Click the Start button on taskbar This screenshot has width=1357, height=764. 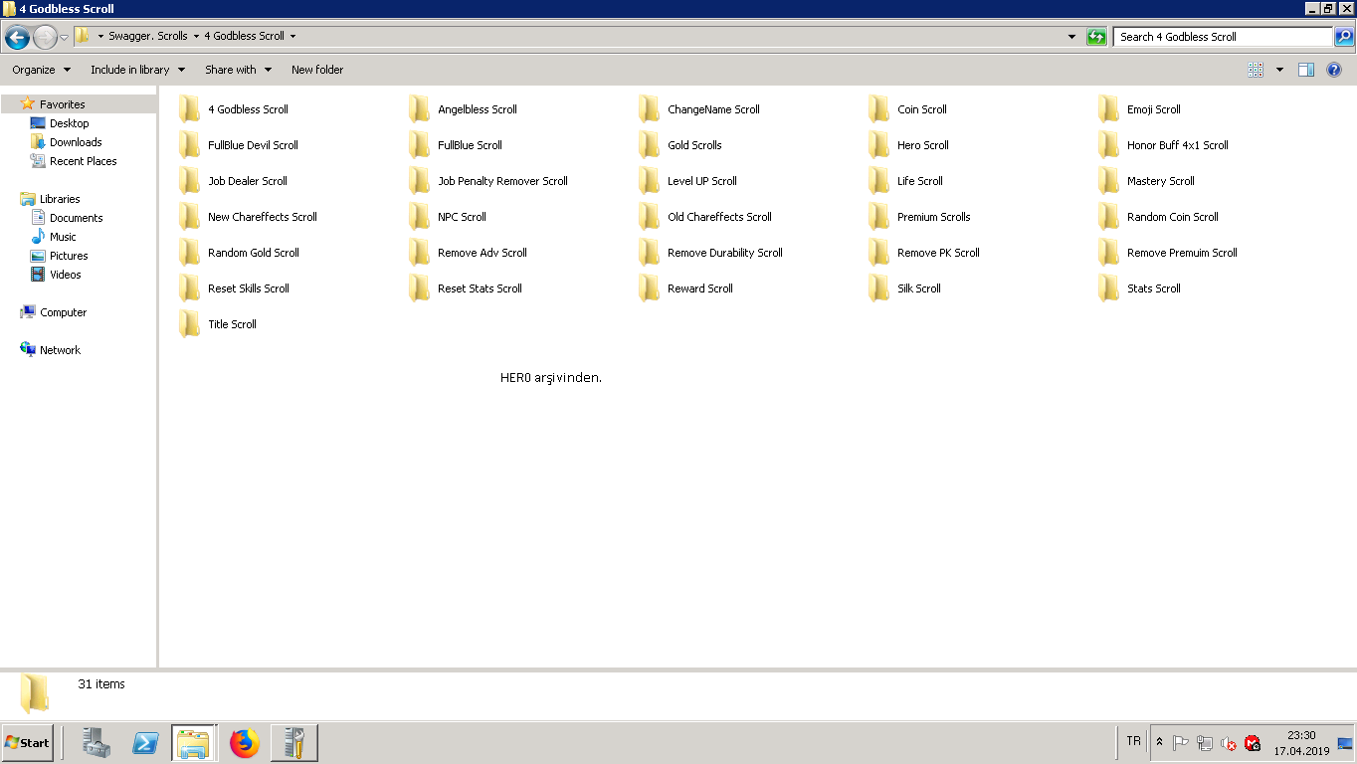click(27, 743)
